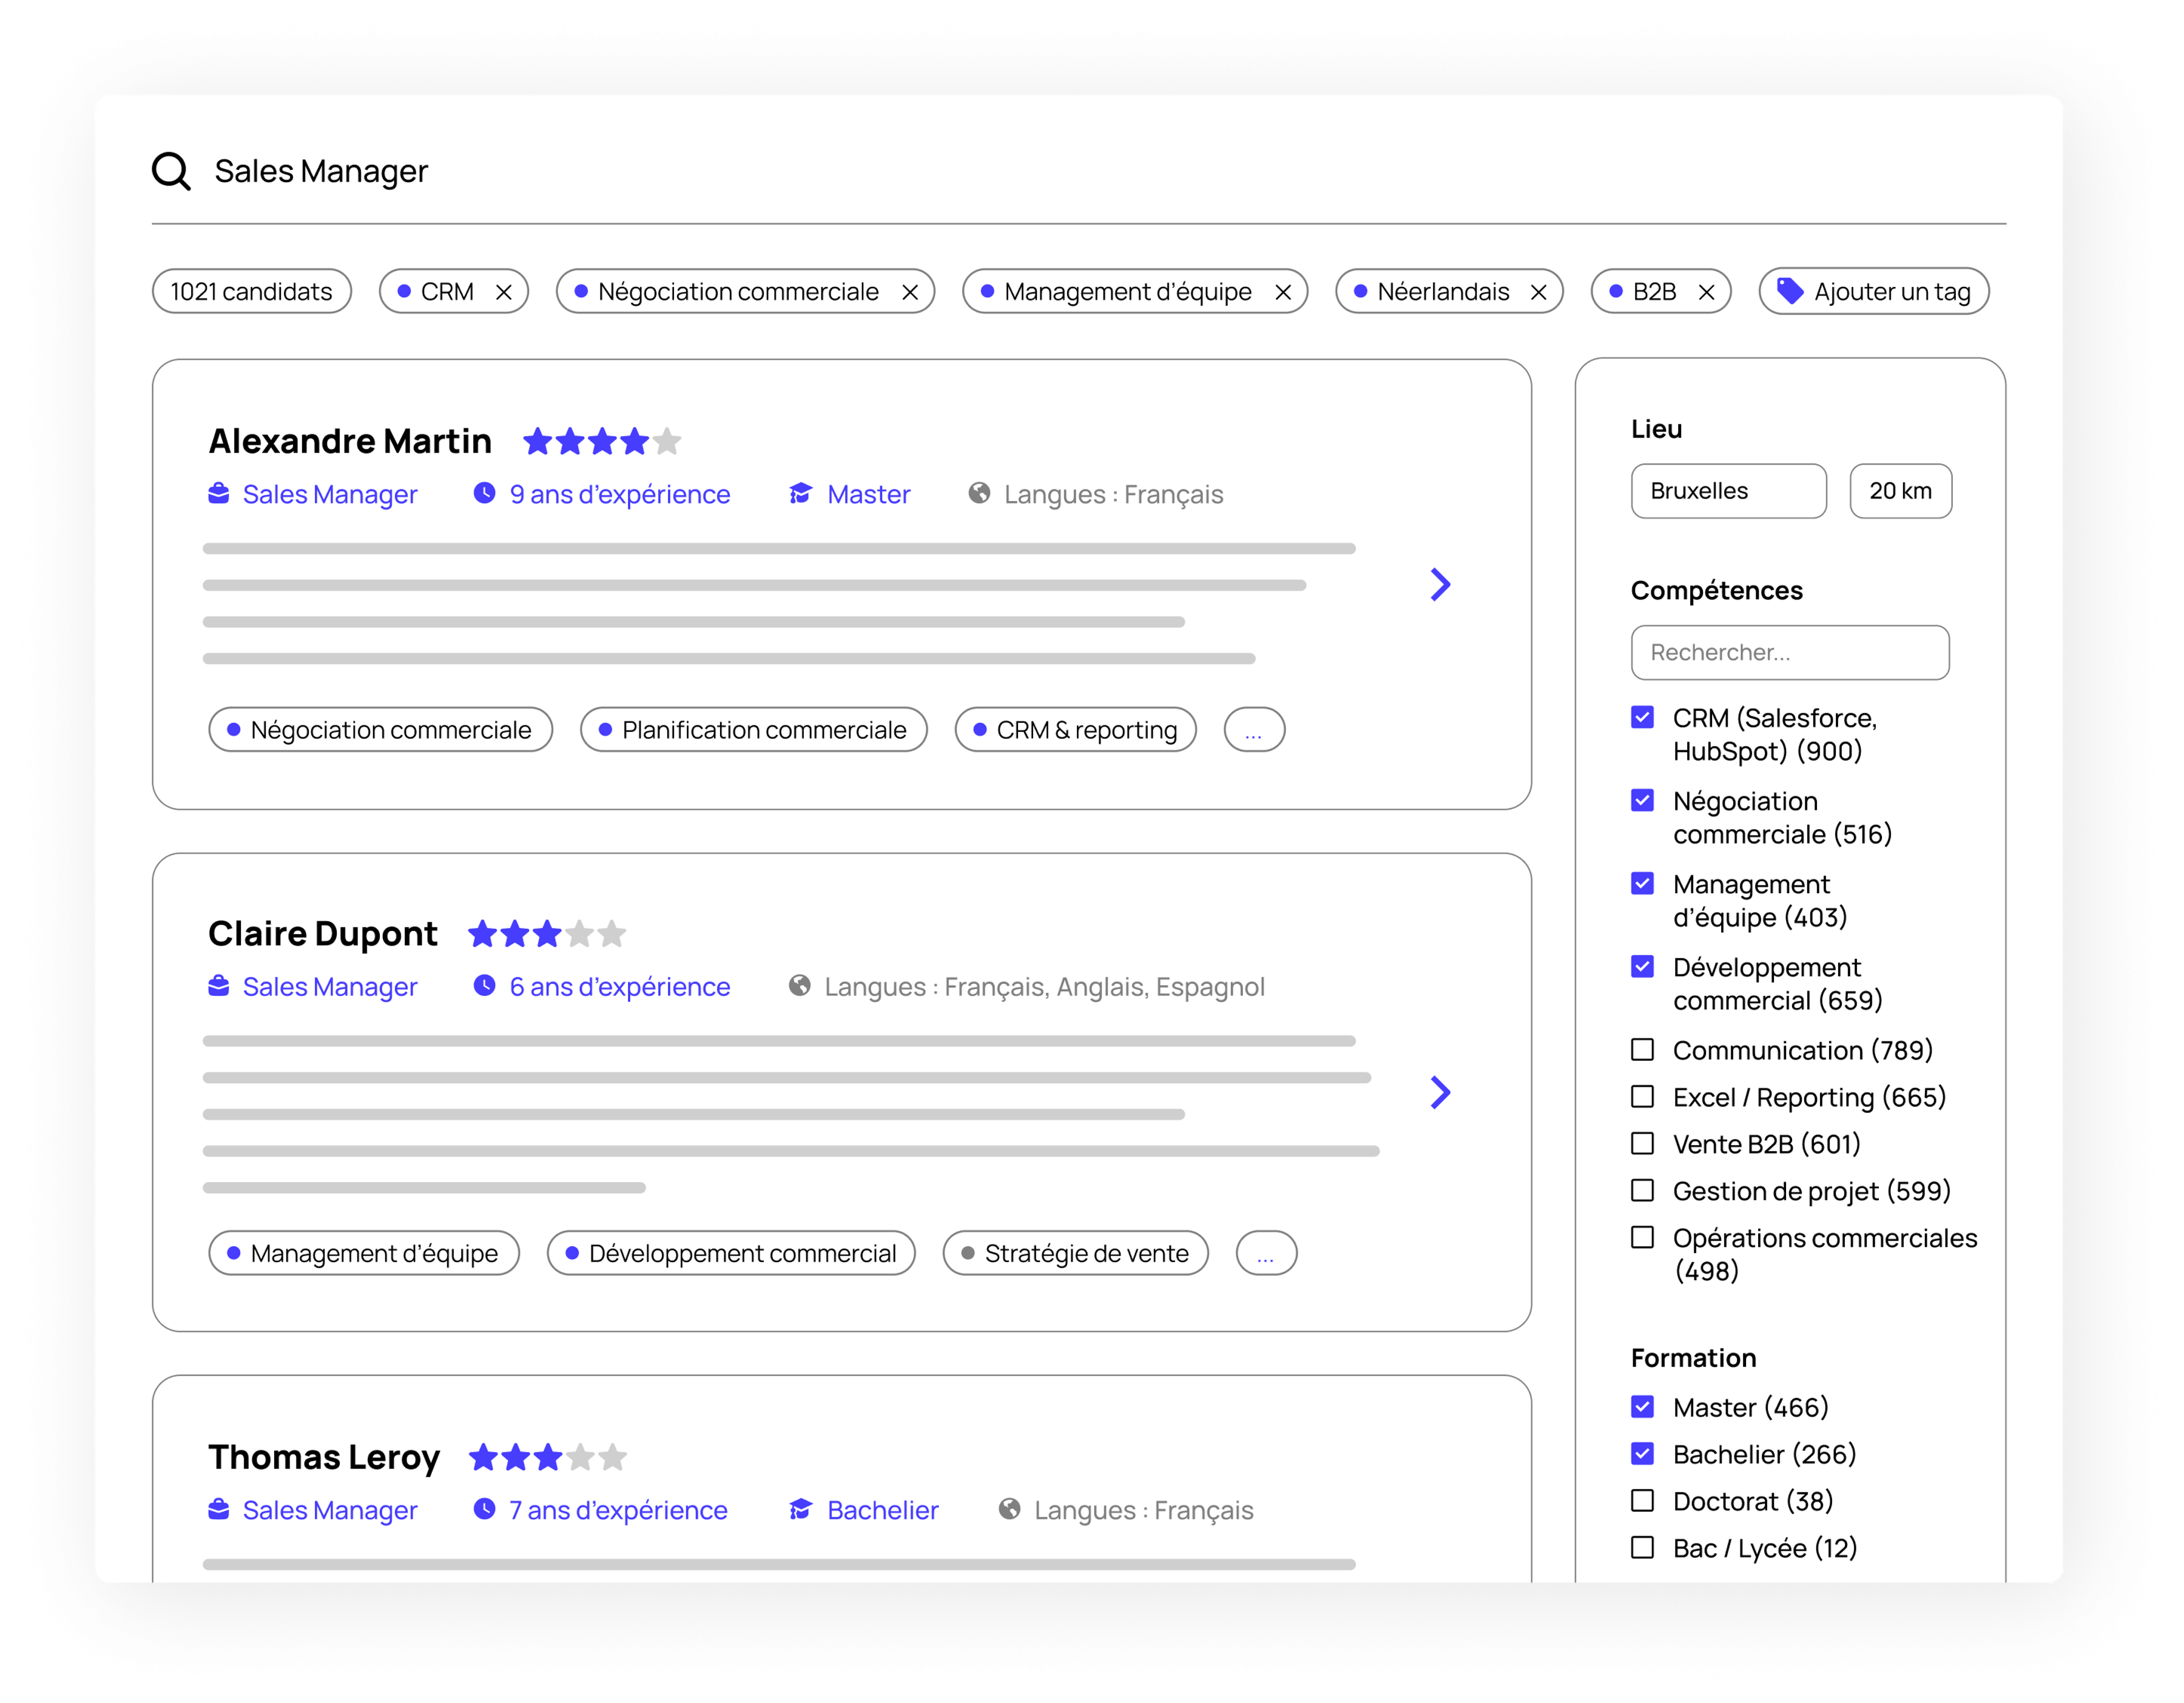Focus the Compétences Rechercher field
This screenshot has height=1703, width=2184.
(1790, 653)
